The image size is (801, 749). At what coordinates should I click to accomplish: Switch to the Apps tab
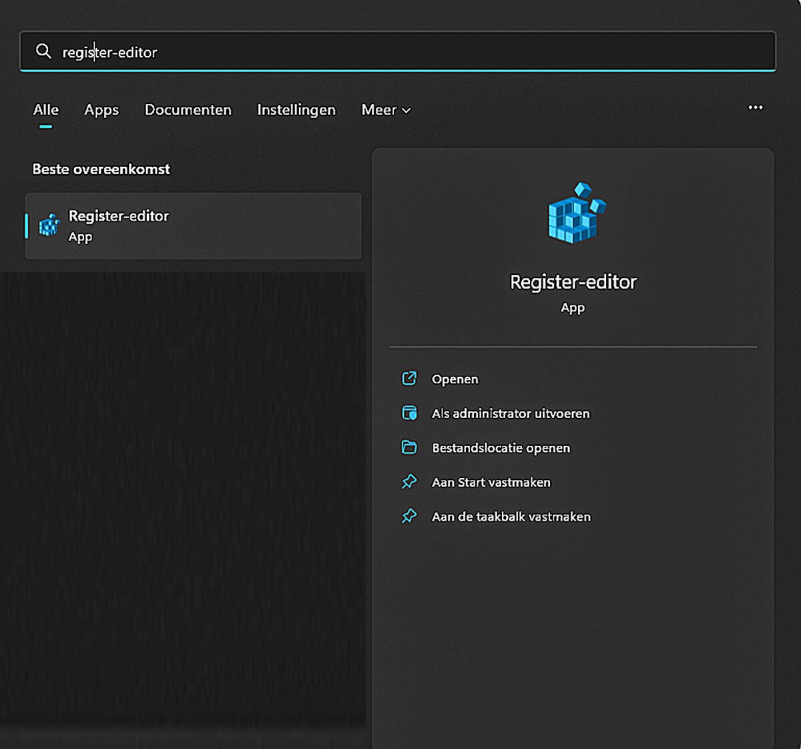[101, 110]
